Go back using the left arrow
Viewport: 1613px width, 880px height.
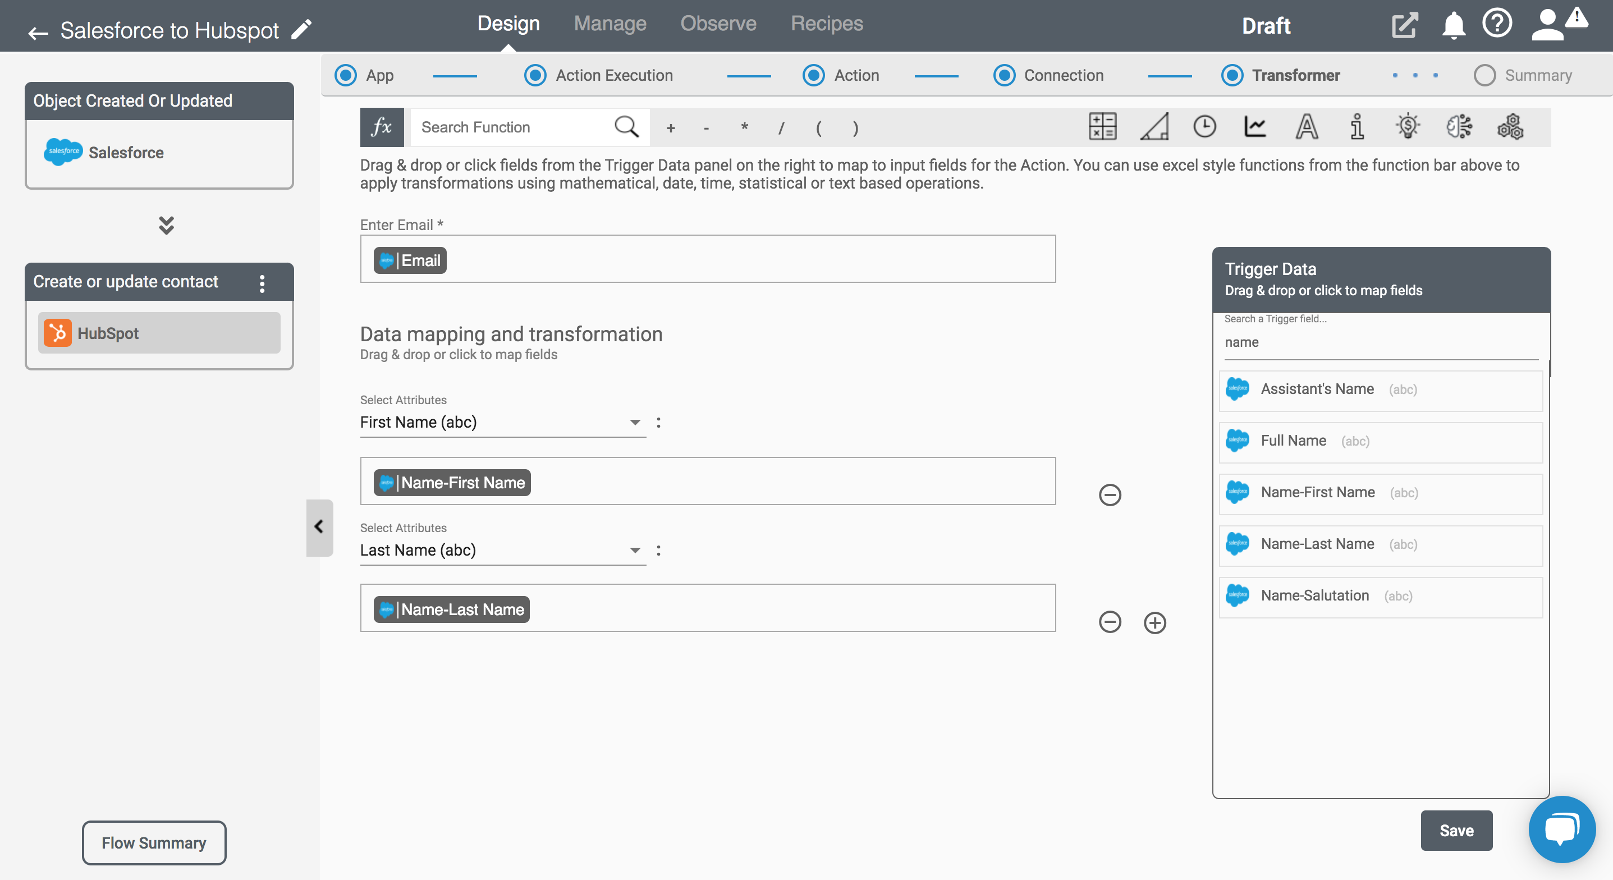click(38, 33)
